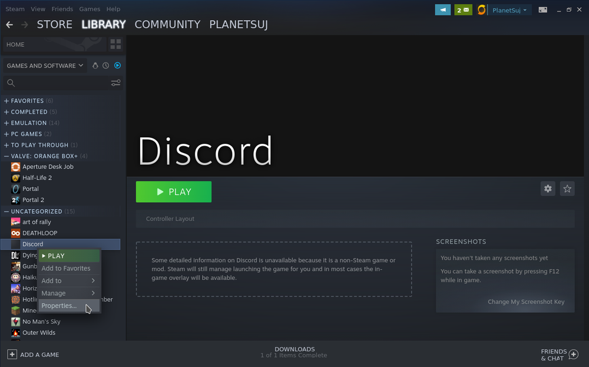Favorite Discord with the star icon
Image resolution: width=589 pixels, height=367 pixels.
click(x=567, y=189)
